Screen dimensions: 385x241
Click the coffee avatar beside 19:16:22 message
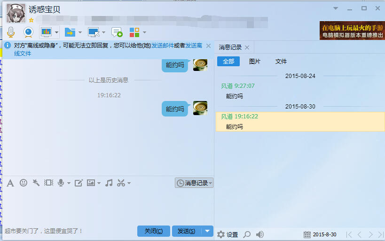click(200, 108)
